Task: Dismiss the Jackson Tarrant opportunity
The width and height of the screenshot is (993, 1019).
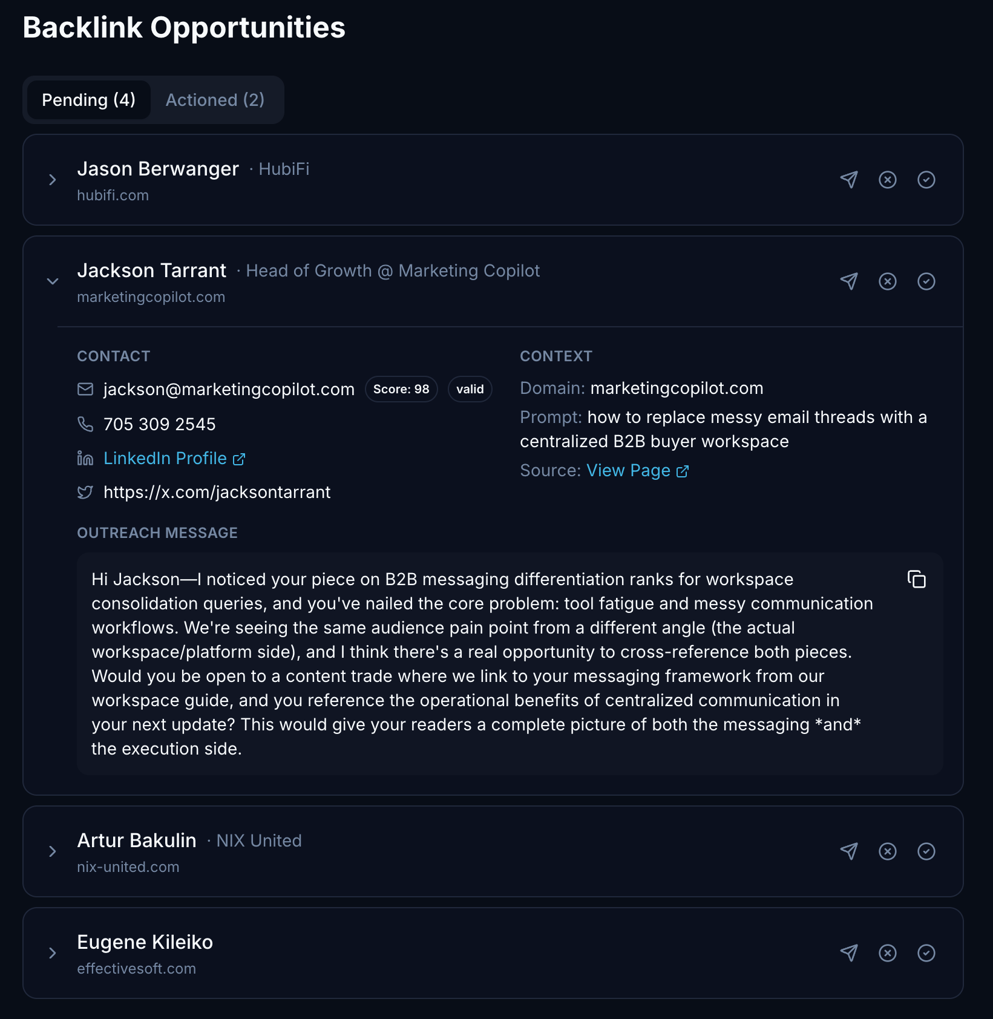Action: click(888, 281)
